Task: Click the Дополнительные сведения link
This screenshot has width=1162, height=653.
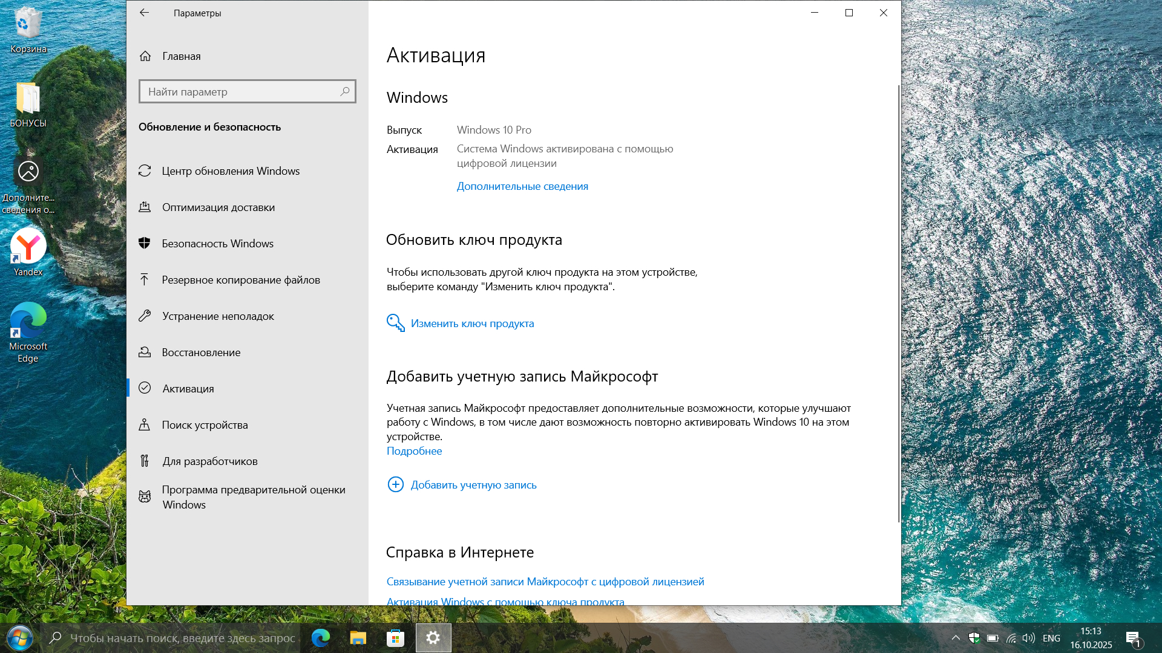Action: click(x=522, y=186)
